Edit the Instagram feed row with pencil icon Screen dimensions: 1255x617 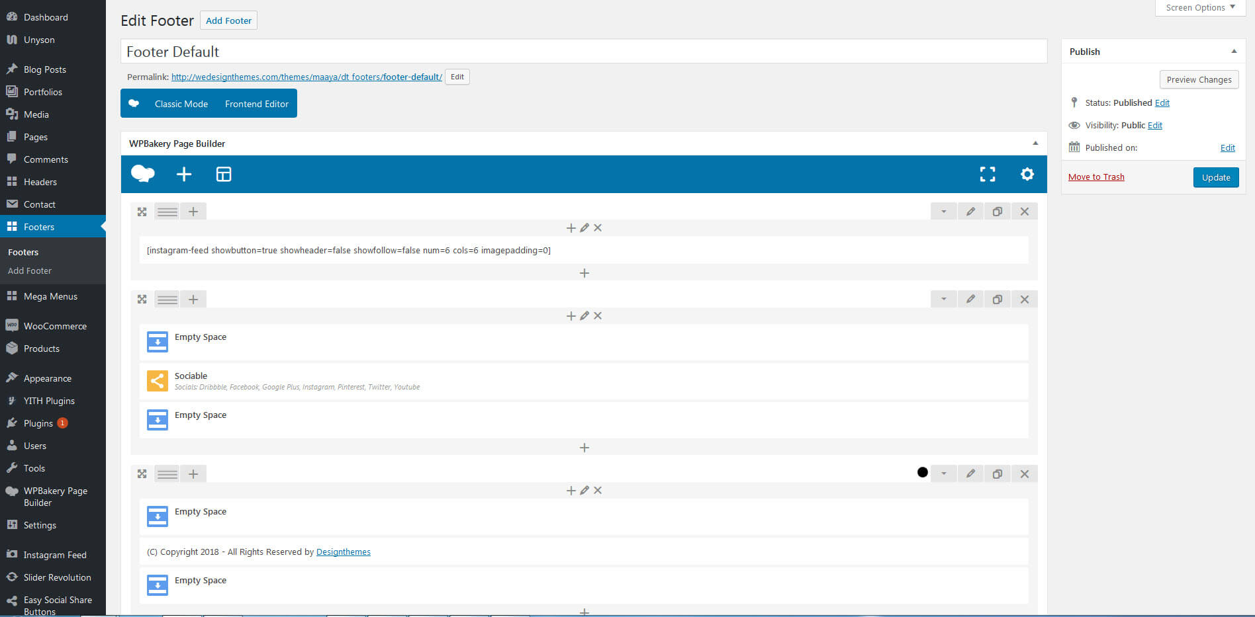(x=970, y=211)
